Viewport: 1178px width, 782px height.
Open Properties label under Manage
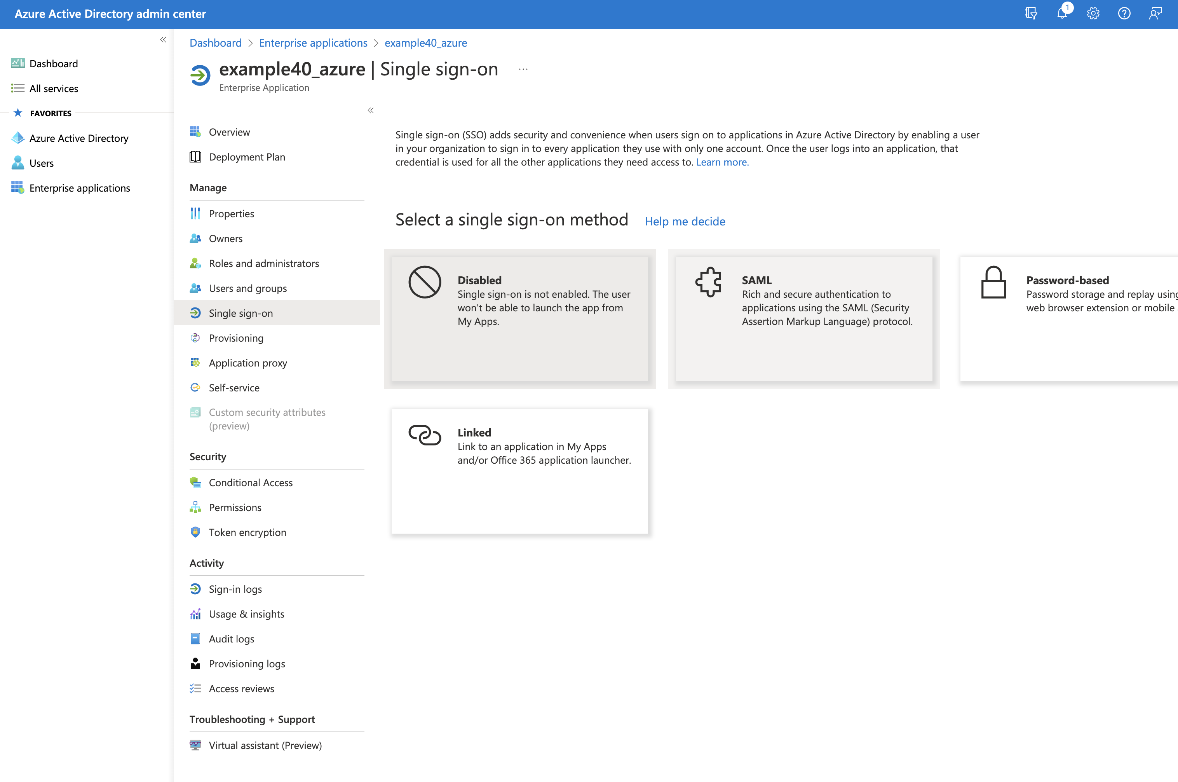coord(231,213)
